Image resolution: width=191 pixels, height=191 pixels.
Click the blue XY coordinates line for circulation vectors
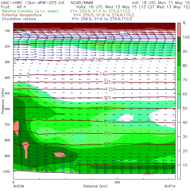click(102, 19)
